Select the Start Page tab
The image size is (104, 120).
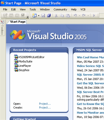(18, 22)
